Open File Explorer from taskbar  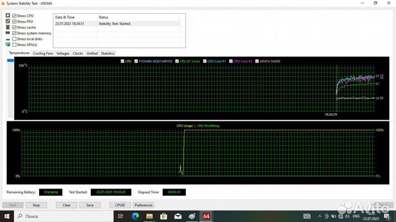pyautogui.click(x=150, y=216)
